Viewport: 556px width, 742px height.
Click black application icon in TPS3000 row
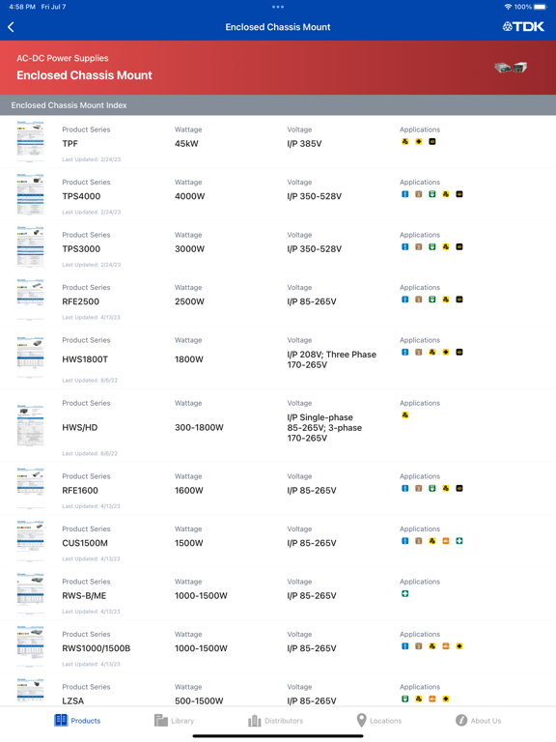pyautogui.click(x=459, y=246)
